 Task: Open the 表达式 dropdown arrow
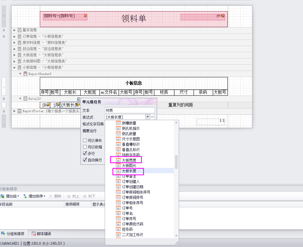[x=148, y=117]
